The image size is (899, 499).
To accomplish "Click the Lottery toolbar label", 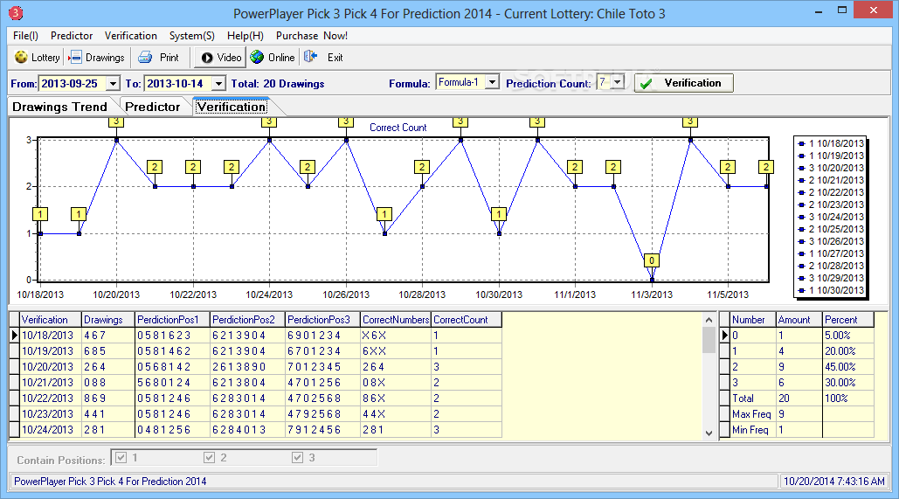I will tap(45, 58).
